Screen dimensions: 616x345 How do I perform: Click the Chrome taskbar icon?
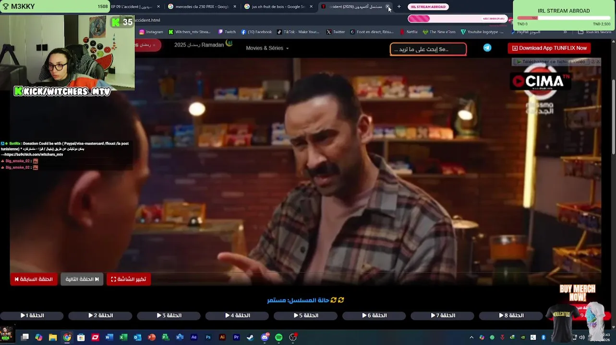click(x=67, y=337)
